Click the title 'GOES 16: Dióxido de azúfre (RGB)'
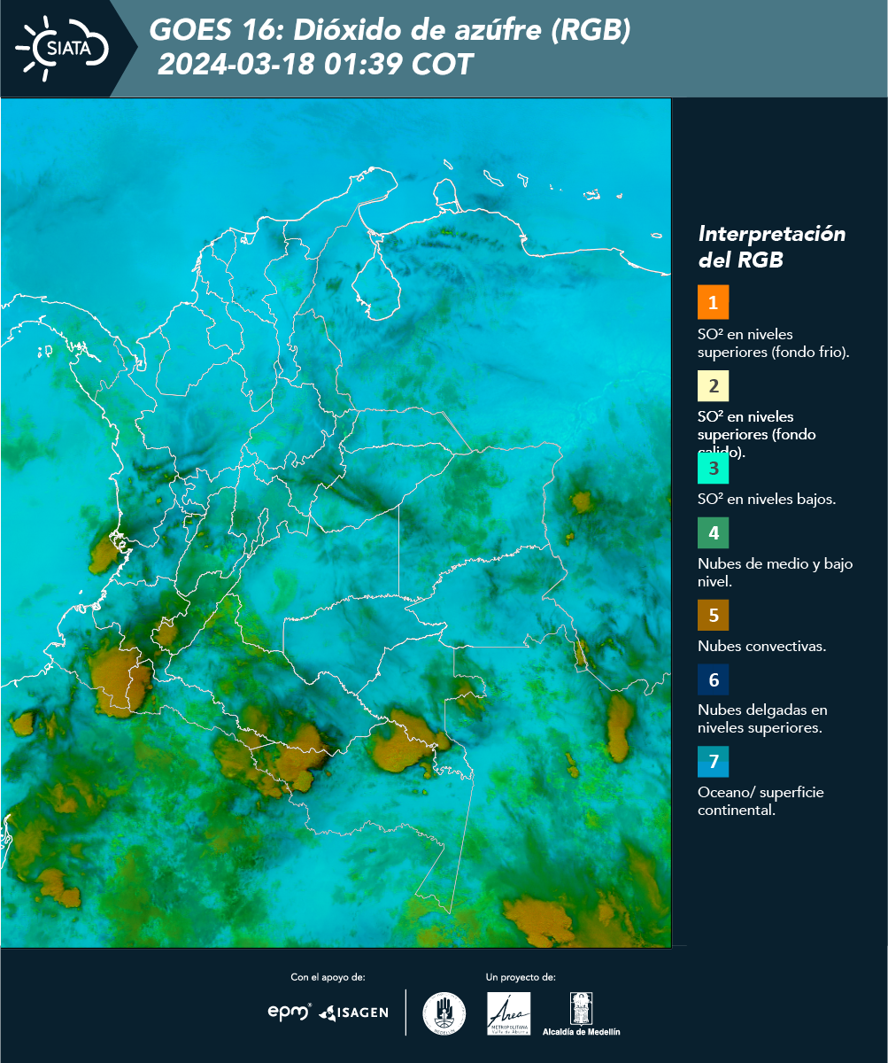This screenshot has height=1063, width=888. pyautogui.click(x=390, y=31)
